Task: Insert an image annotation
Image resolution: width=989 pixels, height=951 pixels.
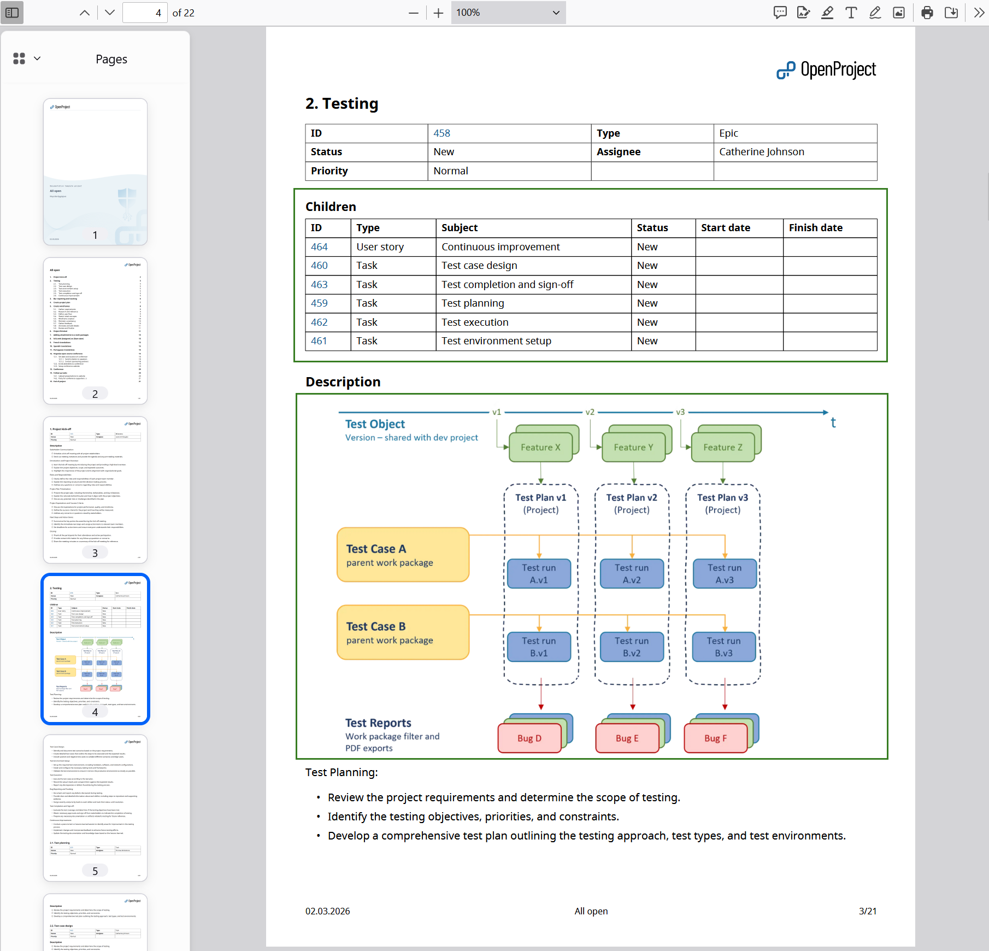Action: pos(898,13)
